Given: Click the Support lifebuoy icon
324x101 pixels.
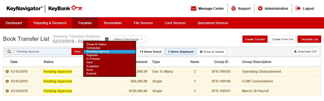Looking at the screenshot, I should pyautogui.click(x=234, y=8).
